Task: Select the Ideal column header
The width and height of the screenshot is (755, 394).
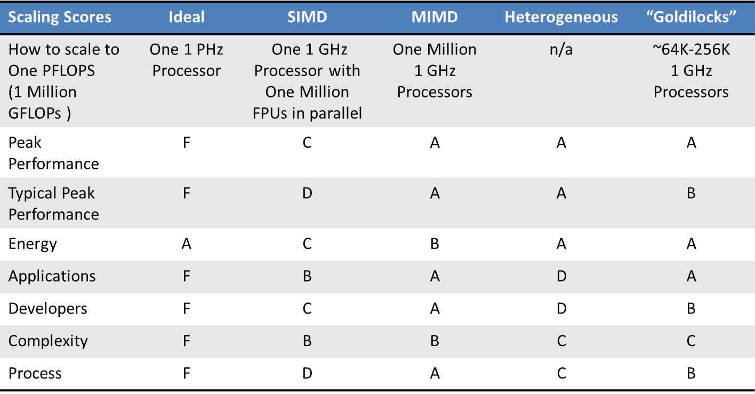Action: (x=186, y=17)
